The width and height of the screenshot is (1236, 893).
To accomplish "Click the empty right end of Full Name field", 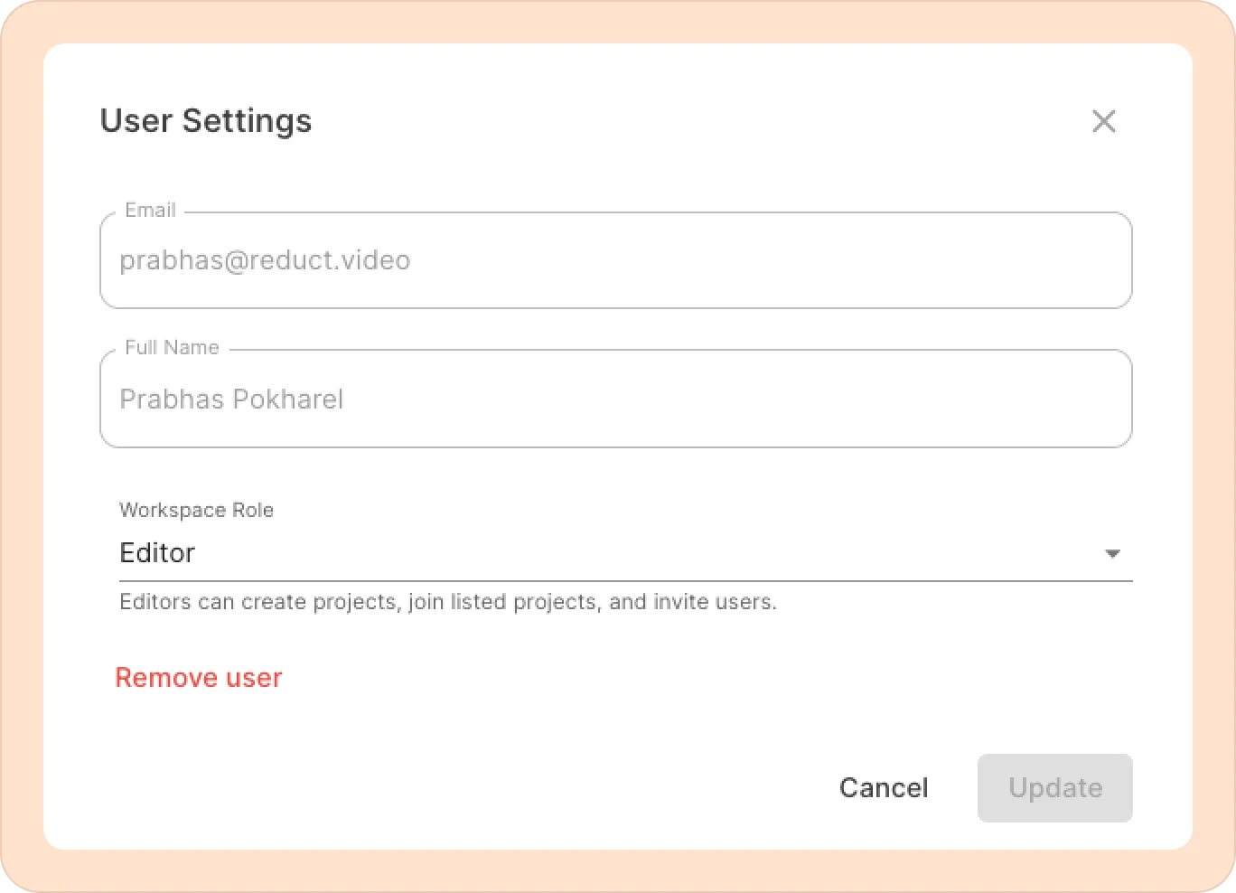I will (1039, 399).
